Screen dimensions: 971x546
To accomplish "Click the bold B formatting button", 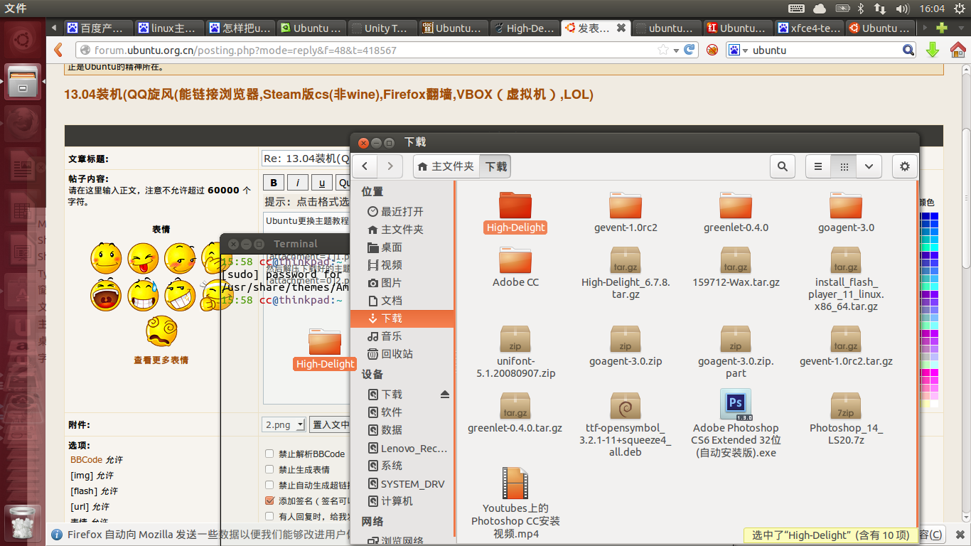I will [x=274, y=183].
